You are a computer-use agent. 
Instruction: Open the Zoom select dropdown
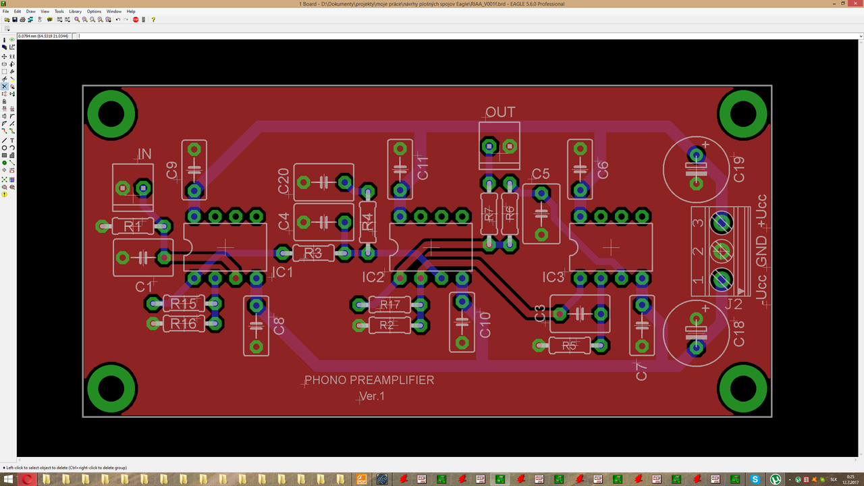108,20
